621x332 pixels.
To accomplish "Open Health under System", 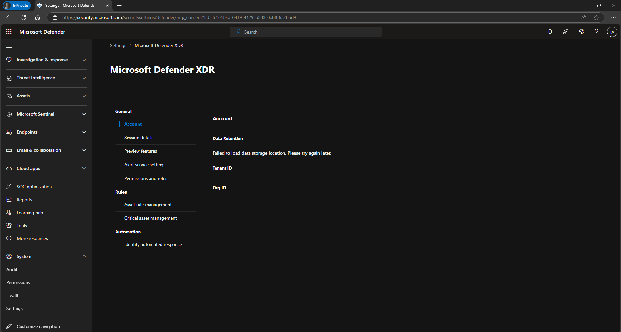I will 13,295.
